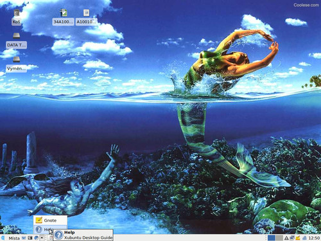Launch the mail client from the panel

tap(24, 238)
